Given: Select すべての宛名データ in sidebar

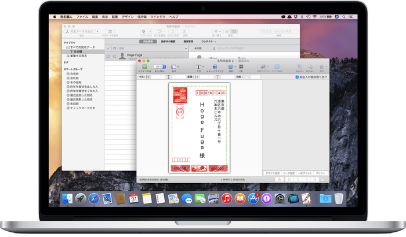Looking at the screenshot, I should click(83, 47).
